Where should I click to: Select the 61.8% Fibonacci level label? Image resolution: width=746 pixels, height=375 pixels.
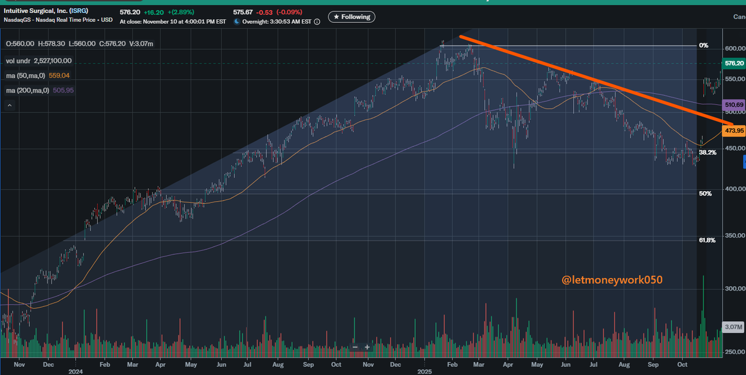(x=707, y=240)
